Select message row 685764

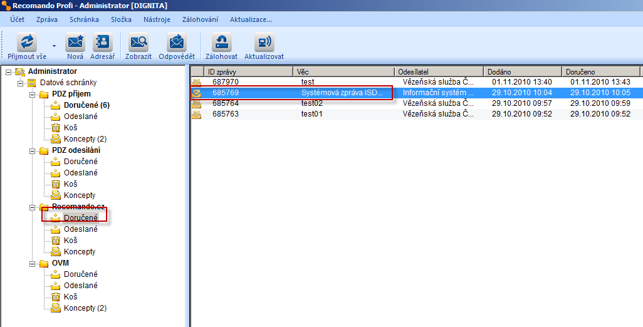pyautogui.click(x=417, y=103)
